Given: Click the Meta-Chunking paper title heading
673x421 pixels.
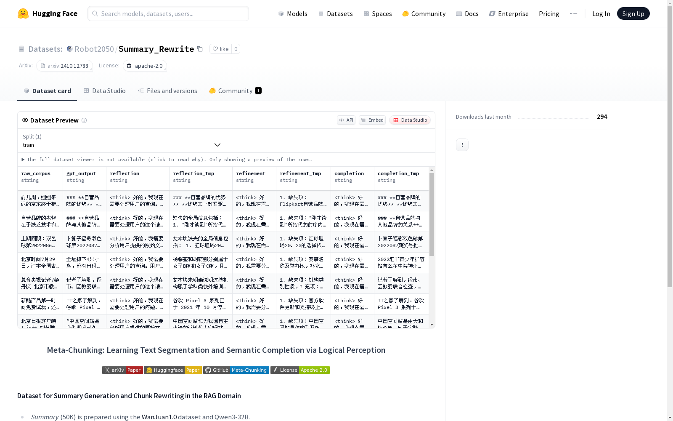Looking at the screenshot, I should [x=216, y=350].
